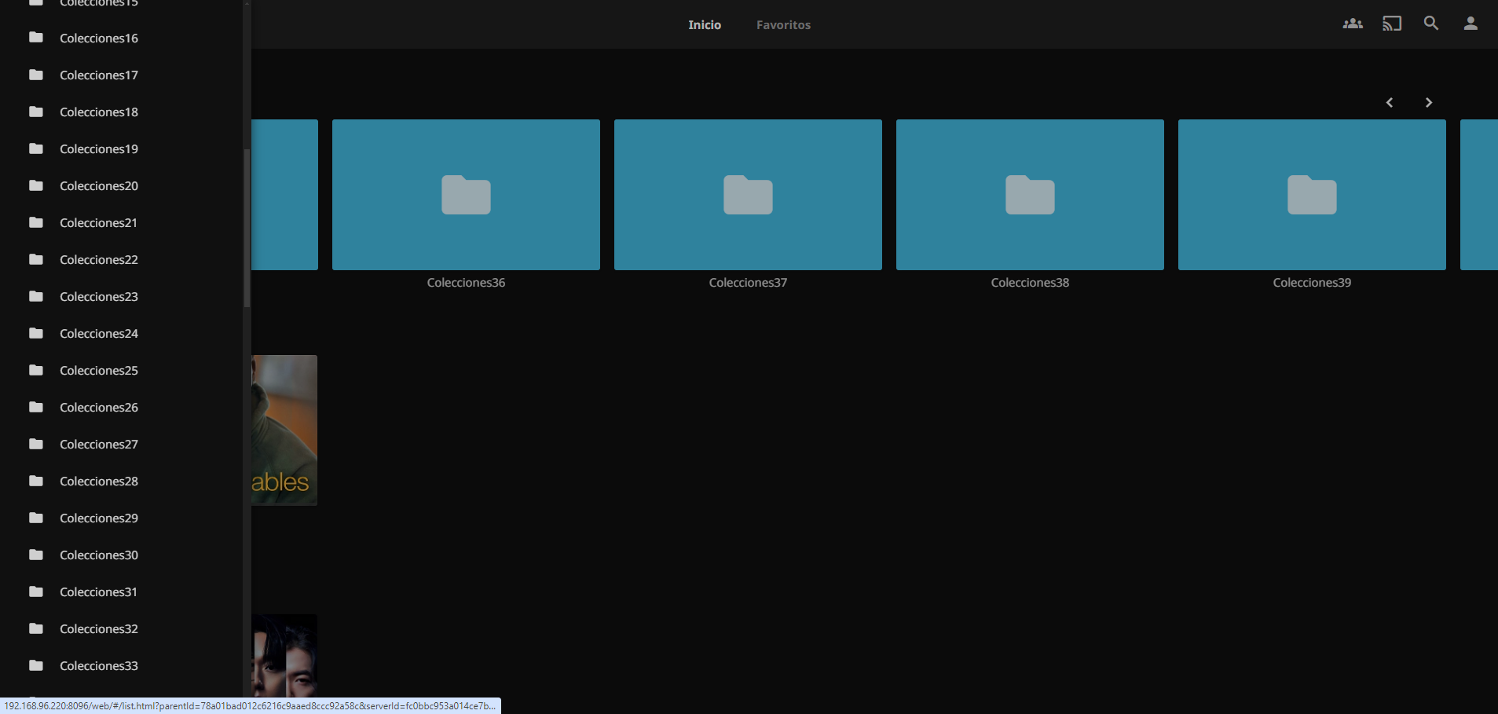The height and width of the screenshot is (714, 1498).
Task: Open the Colecciones36 label link
Action: click(x=466, y=283)
